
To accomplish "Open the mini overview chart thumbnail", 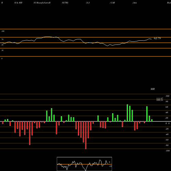I will (84, 164).
